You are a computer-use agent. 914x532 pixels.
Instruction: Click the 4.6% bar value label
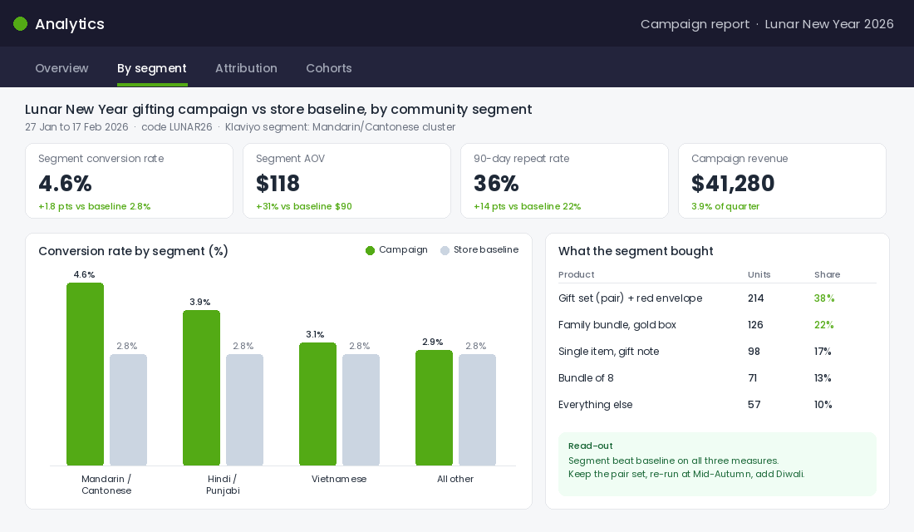pyautogui.click(x=85, y=274)
